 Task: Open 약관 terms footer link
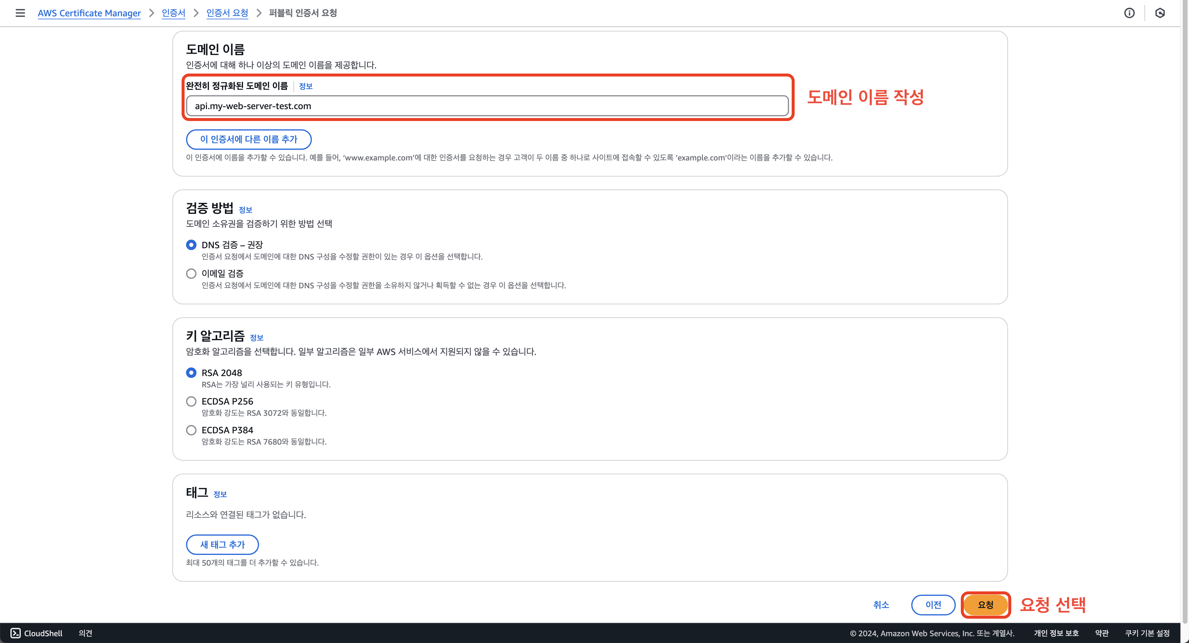1102,633
